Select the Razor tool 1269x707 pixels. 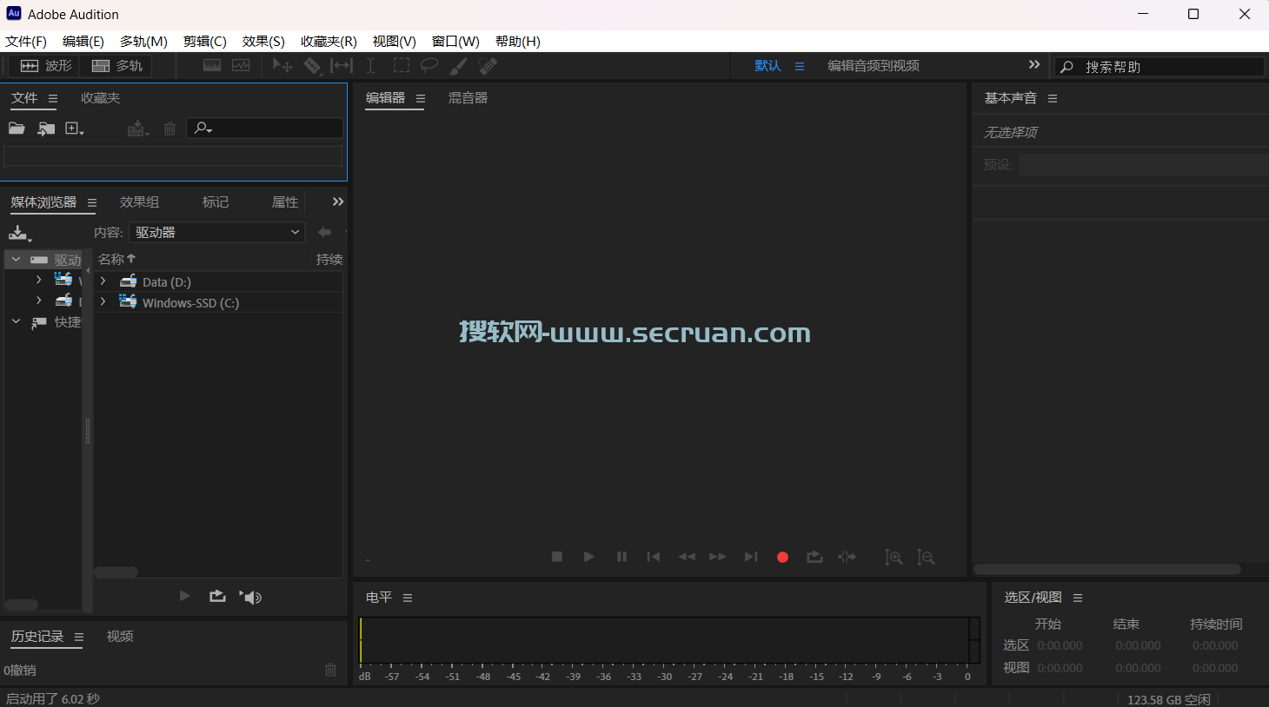point(312,66)
